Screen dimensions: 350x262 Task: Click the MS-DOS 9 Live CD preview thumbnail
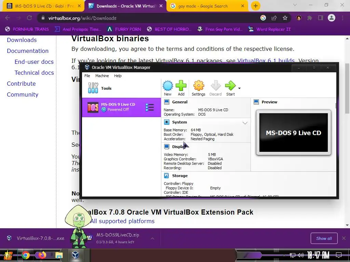(294, 133)
